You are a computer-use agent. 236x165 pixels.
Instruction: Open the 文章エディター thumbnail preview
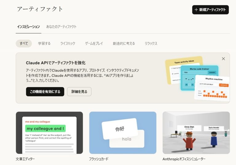[x=49, y=132]
